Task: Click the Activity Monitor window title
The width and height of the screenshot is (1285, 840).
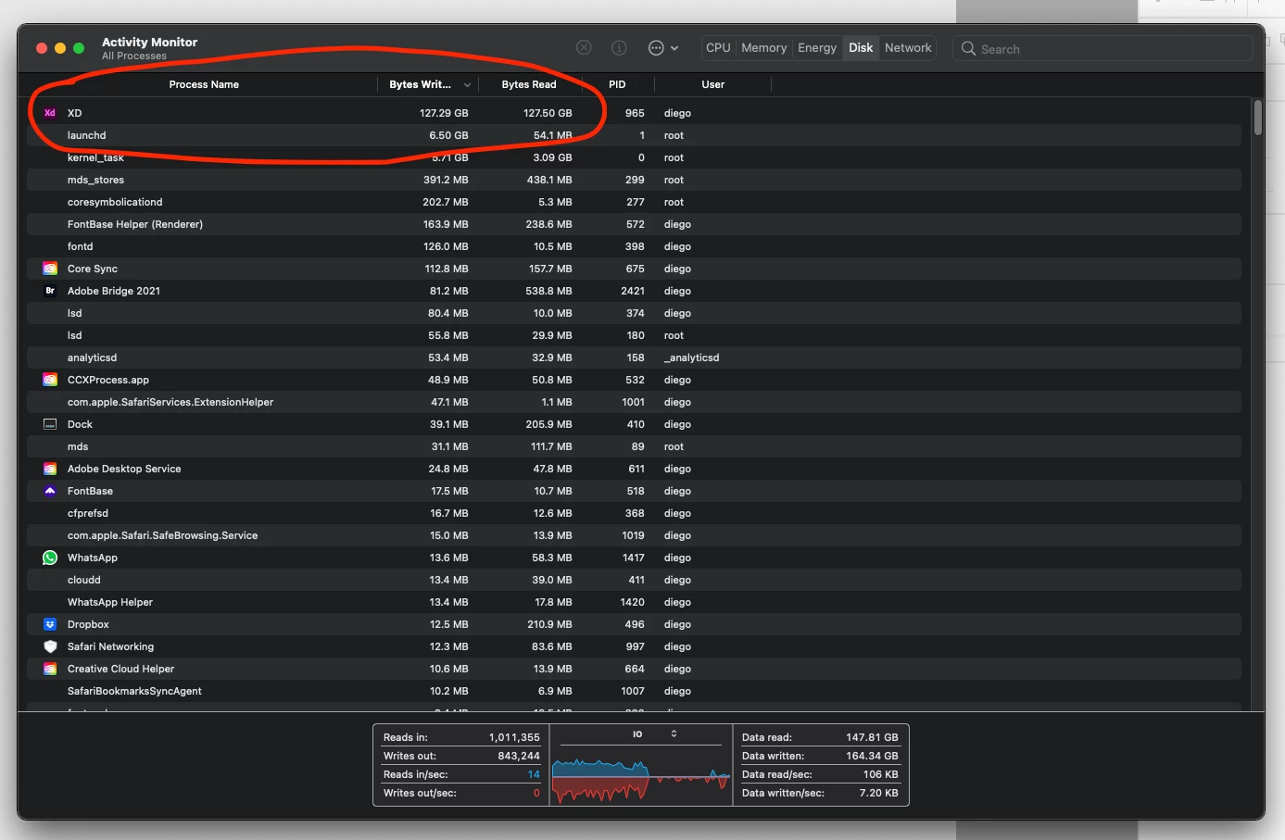Action: tap(149, 42)
